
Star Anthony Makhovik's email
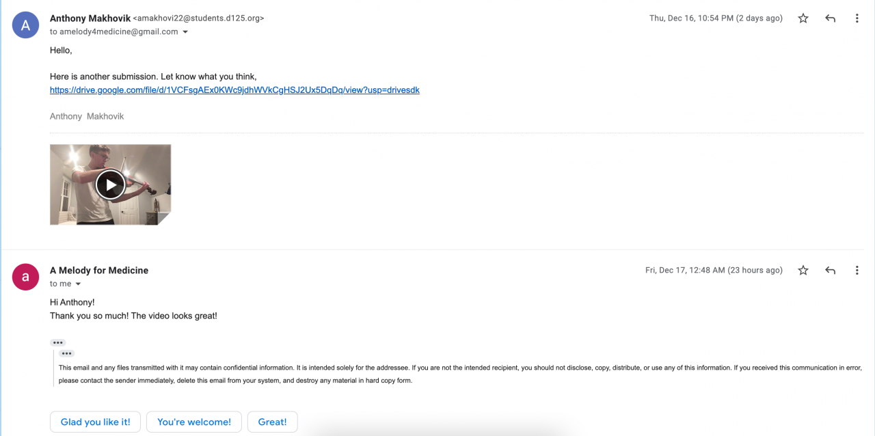pyautogui.click(x=803, y=18)
